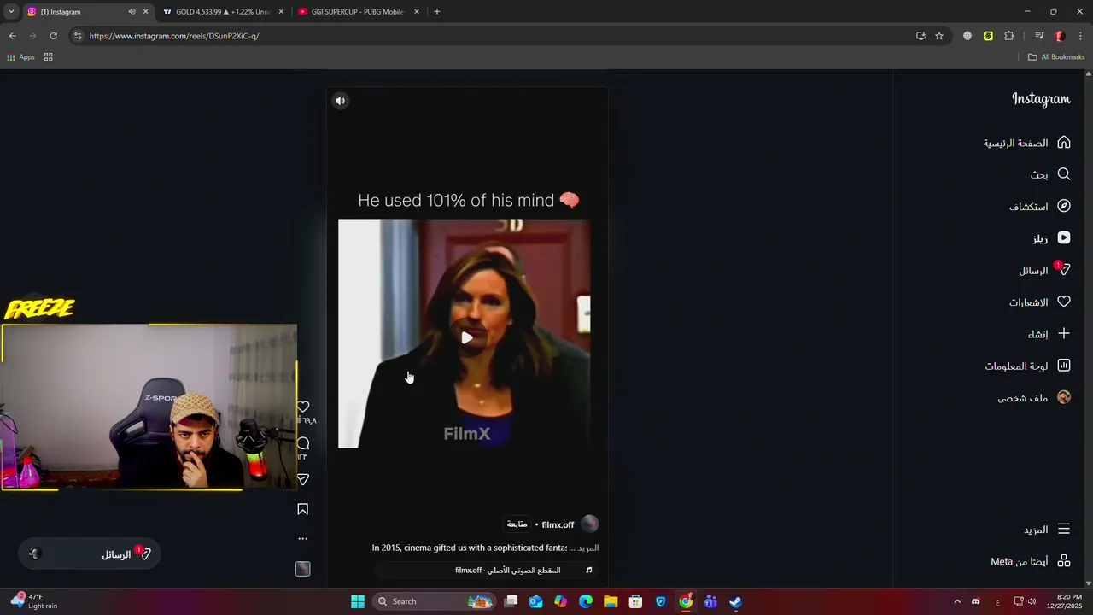Screen dimensions: 1093x615
Task: Open the weather widget 47°F Light rain
Action: 32,601
